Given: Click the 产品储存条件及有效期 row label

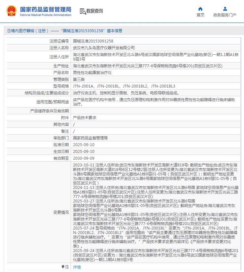Looking at the screenshot, I should [49, 111].
